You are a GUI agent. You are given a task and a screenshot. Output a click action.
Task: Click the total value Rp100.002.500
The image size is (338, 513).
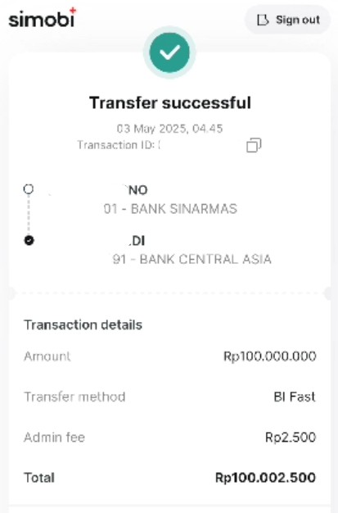(265, 478)
